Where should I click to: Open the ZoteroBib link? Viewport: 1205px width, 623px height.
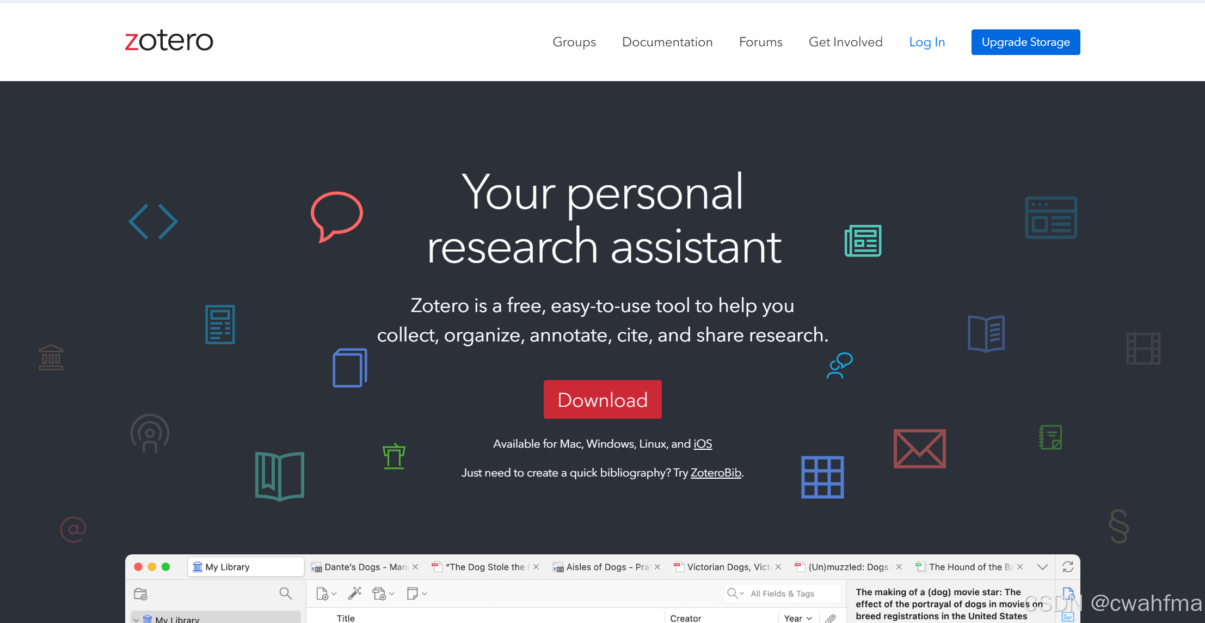pyautogui.click(x=715, y=473)
